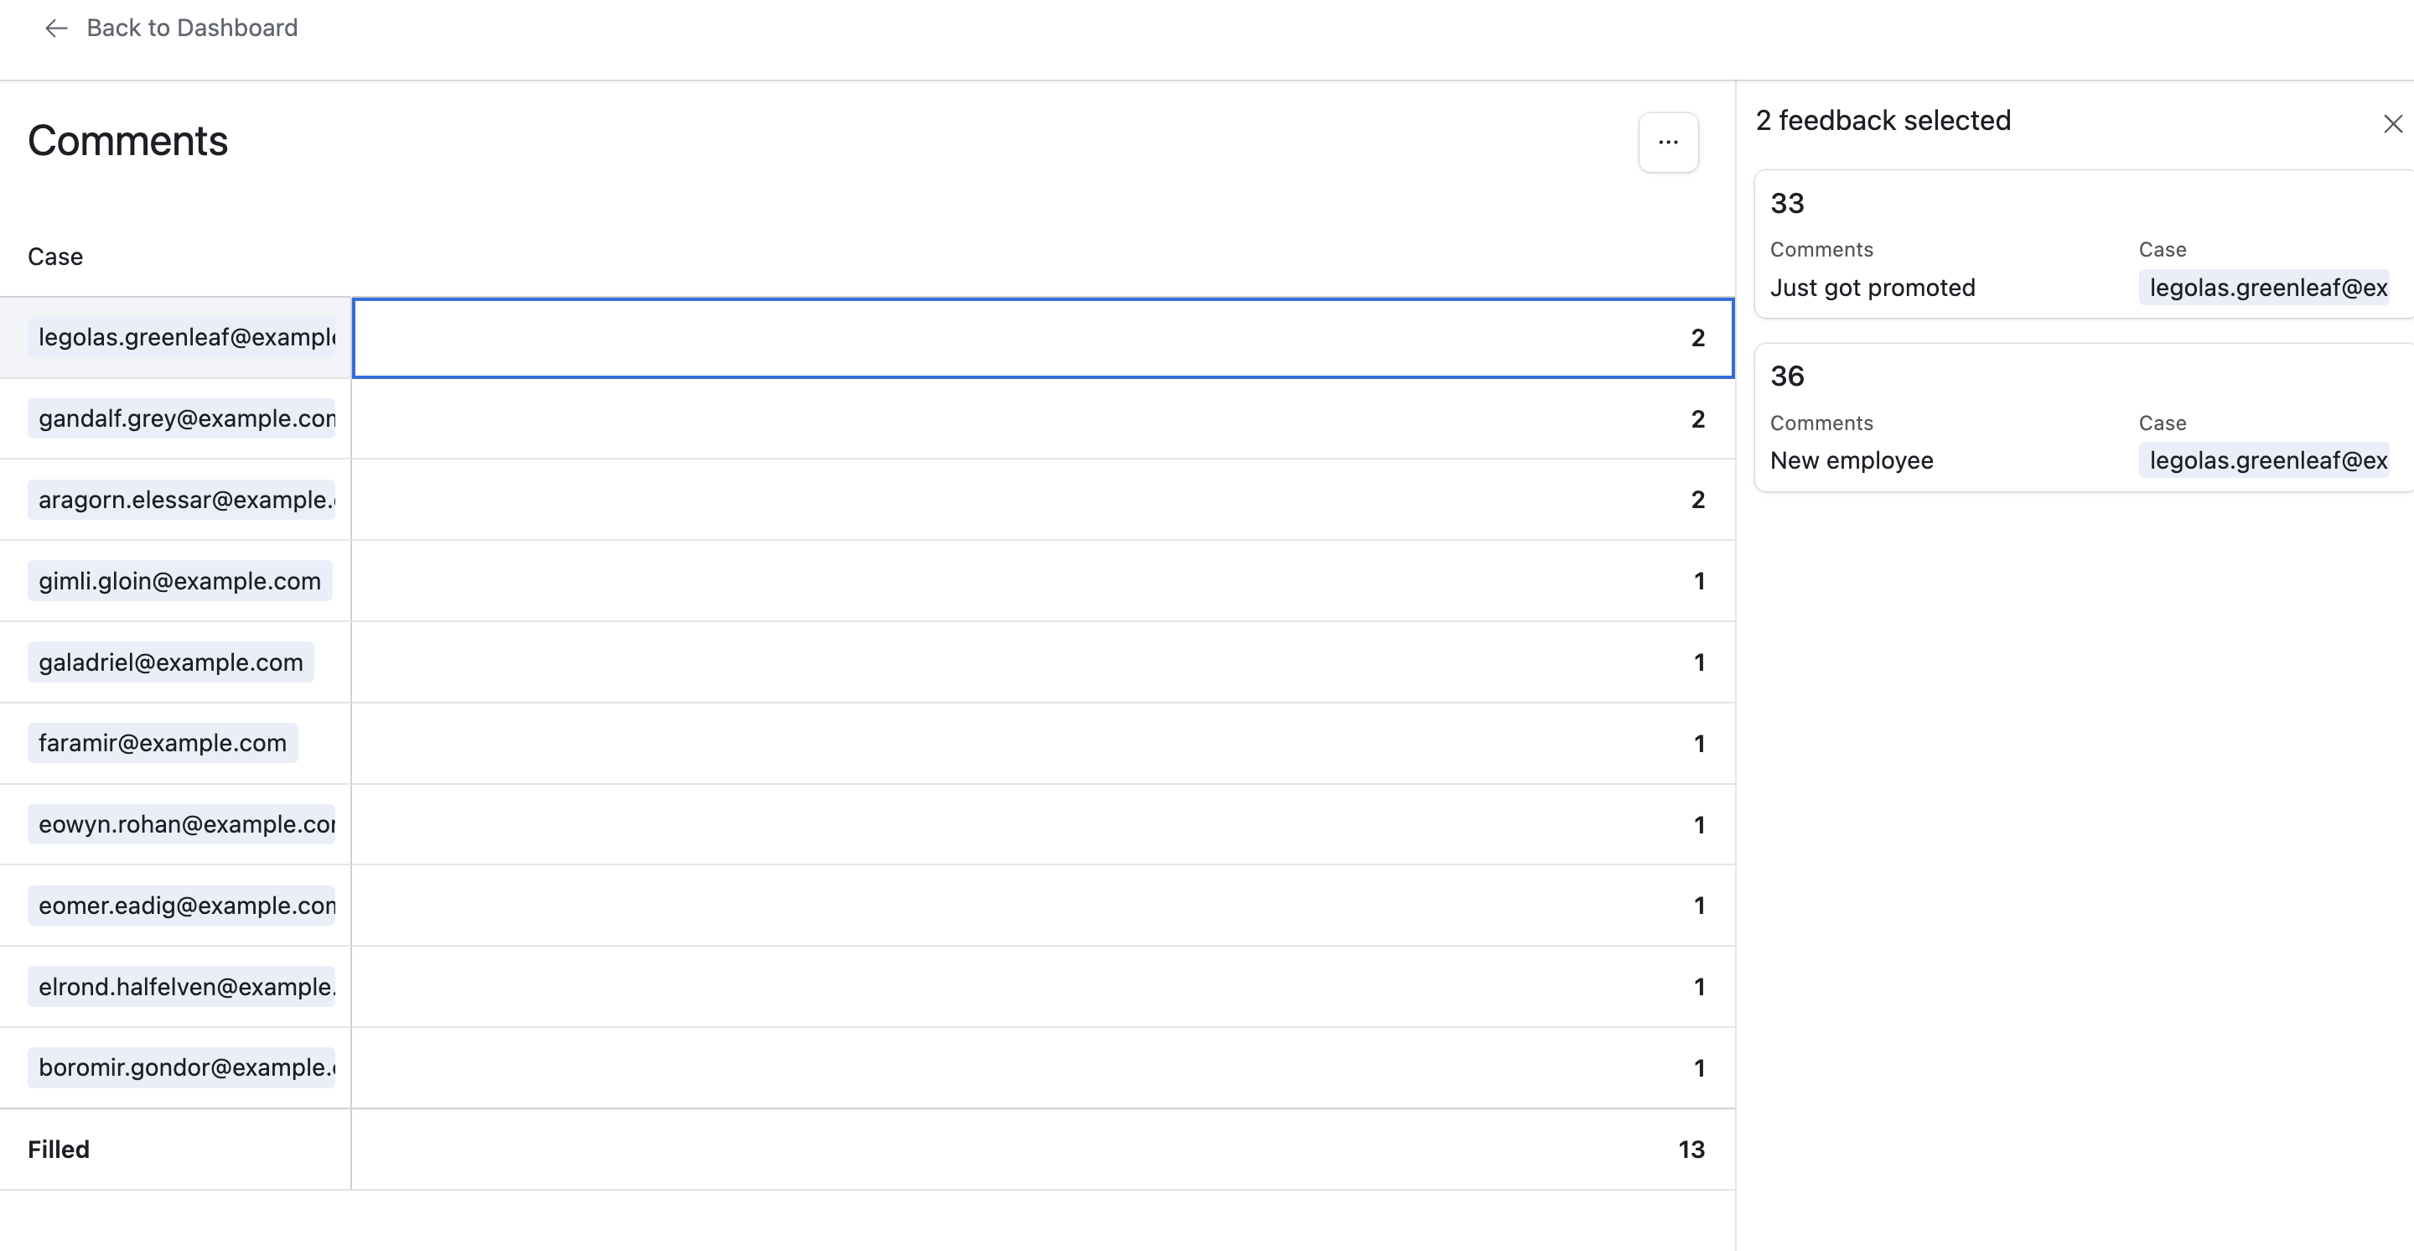Click the eowyn.rohan case tag

click(x=182, y=824)
